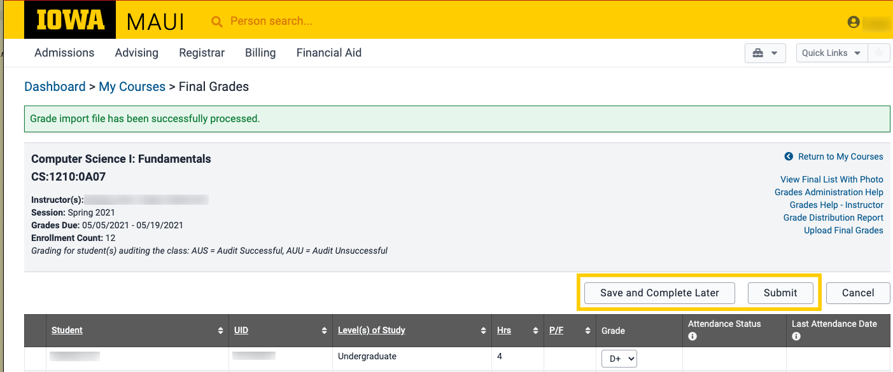Sort by Level(s) of Study column

372,330
